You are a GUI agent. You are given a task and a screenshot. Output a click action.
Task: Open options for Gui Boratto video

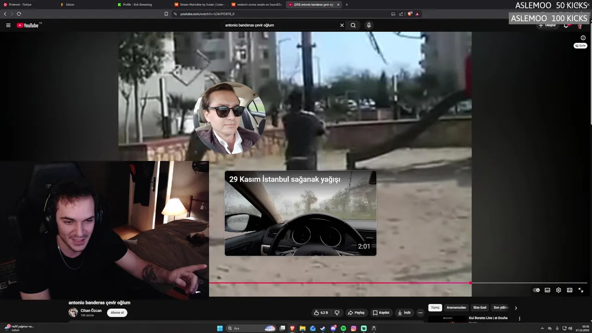tap(519, 319)
